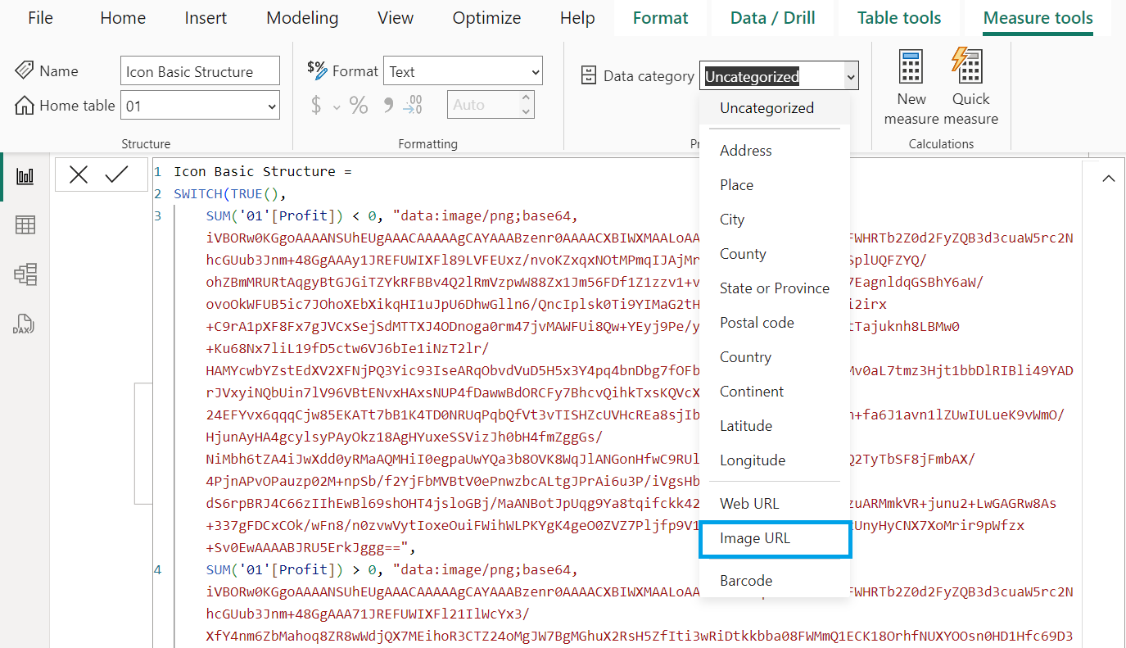Open the Model view icon
Screen dimensions: 1126x648
tap(25, 274)
